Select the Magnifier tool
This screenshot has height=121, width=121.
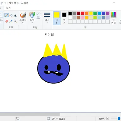coord(15,21)
